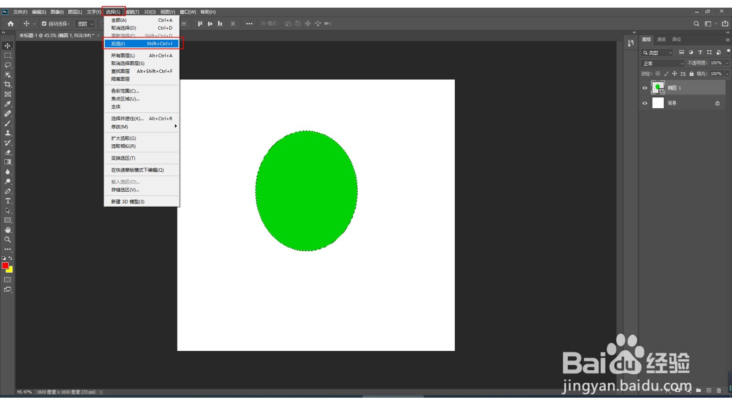Screen dimensions: 732x411
Task: Select the Horizontal Type tool
Action: (x=8, y=201)
